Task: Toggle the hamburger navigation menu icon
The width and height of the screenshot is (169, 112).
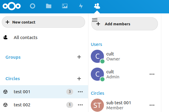Action: pos(95,20)
